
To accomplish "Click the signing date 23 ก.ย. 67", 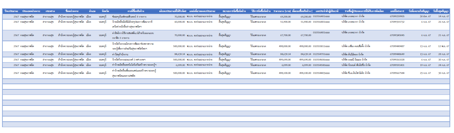I will (425, 73).
